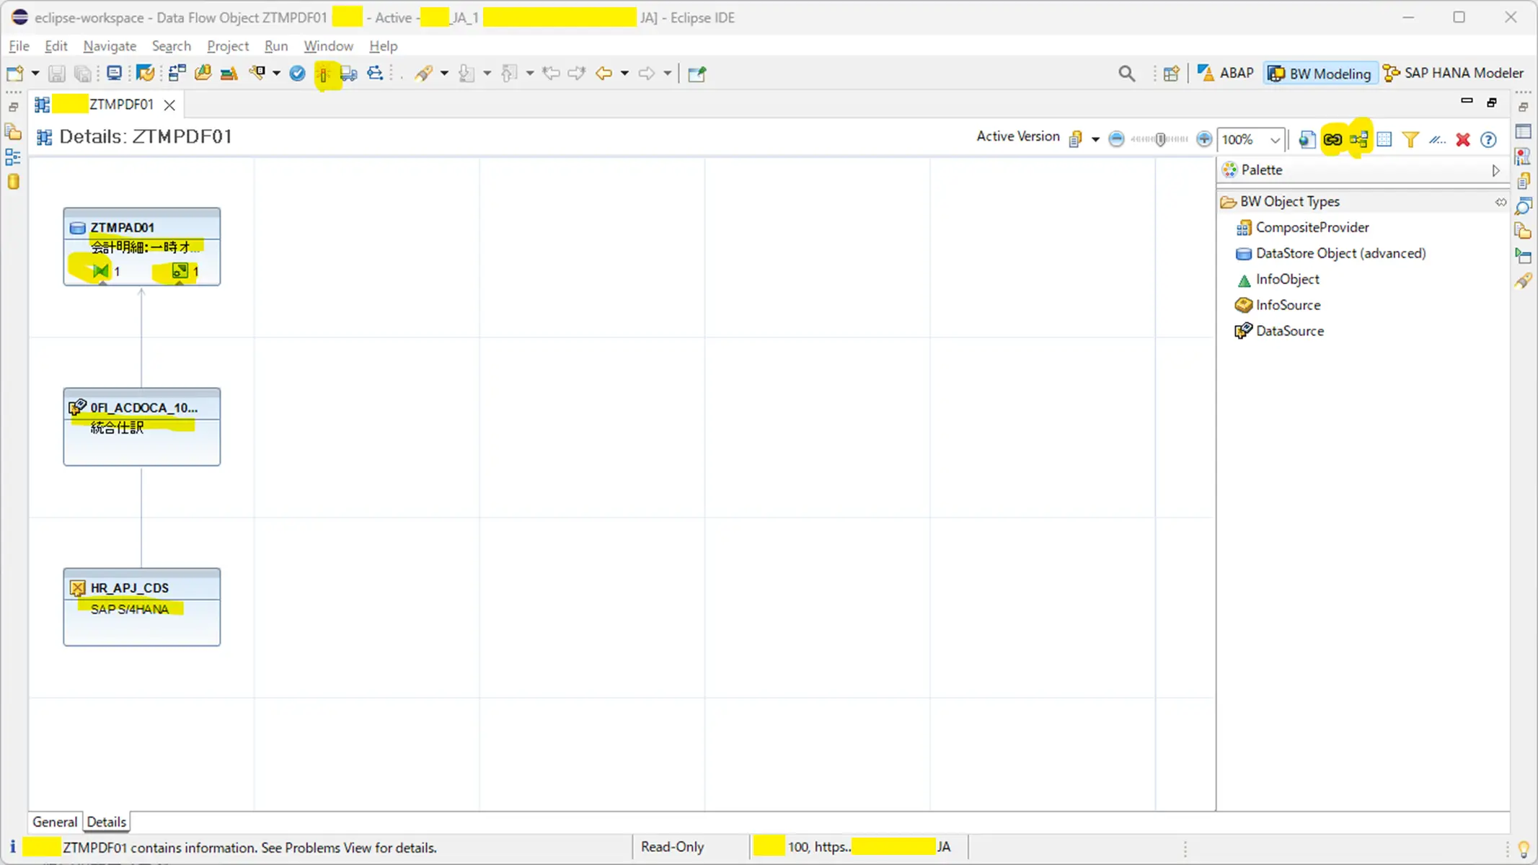This screenshot has width=1538, height=865.
Task: Minimize the editor area pane
Action: click(x=1467, y=102)
